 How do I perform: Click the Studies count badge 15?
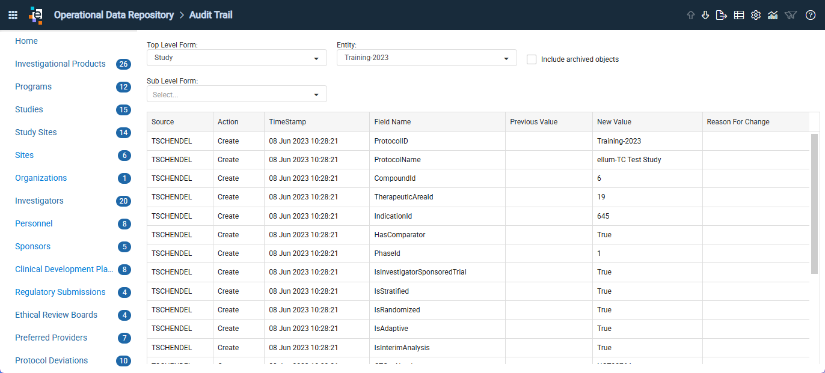click(123, 110)
